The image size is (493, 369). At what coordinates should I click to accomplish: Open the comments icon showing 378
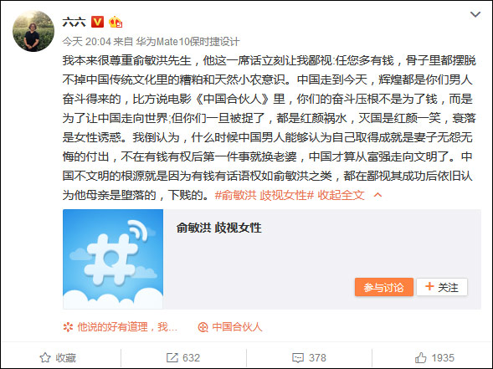pyautogui.click(x=298, y=357)
